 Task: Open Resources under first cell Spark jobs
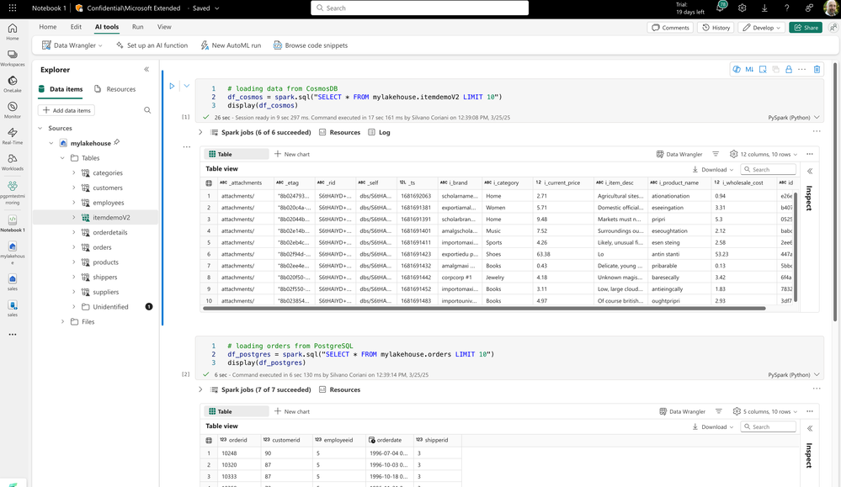(339, 132)
